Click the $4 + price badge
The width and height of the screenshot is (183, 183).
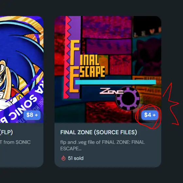[x=150, y=115]
